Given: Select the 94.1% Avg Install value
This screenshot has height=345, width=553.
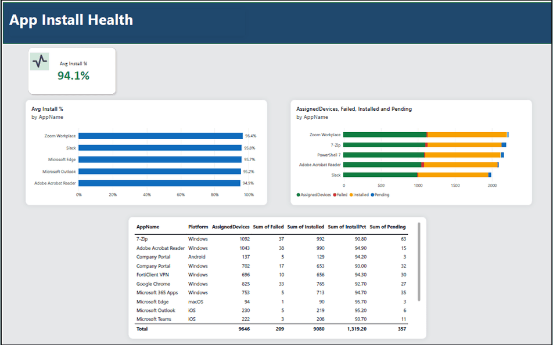Looking at the screenshot, I should (73, 75).
